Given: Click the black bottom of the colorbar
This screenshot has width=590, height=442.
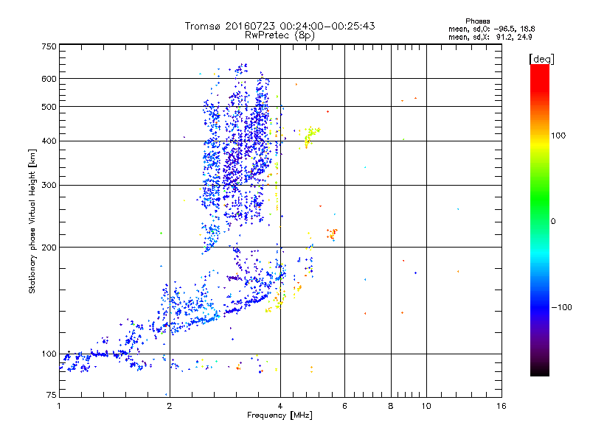Looking at the screenshot, I should tap(540, 371).
